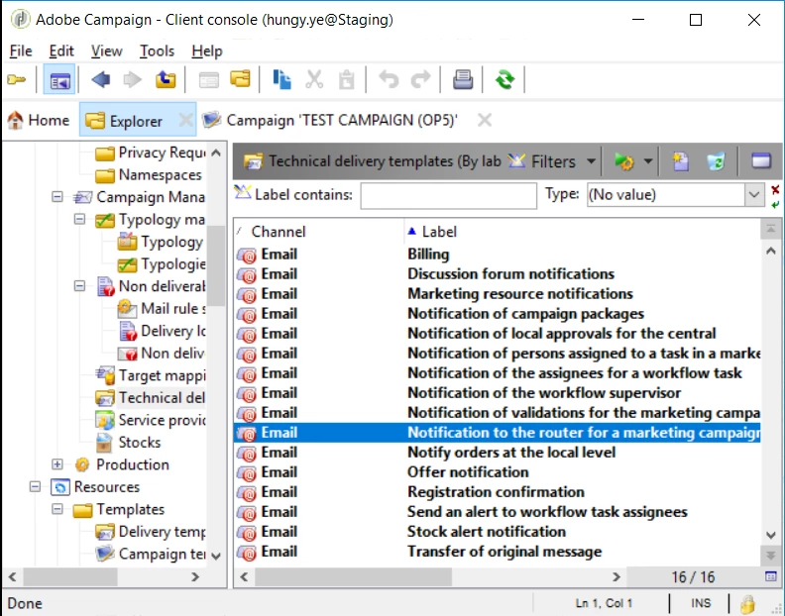Screen dimensions: 785x616
Task: Click the red X remove filter icon
Action: pyautogui.click(x=775, y=189)
